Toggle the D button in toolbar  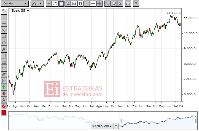pyautogui.click(x=80, y=4)
